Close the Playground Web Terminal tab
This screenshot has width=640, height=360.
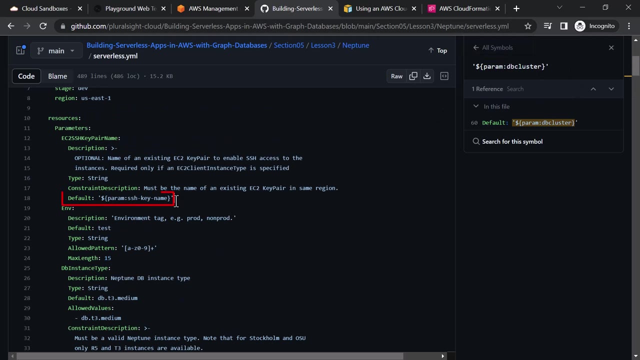tap(163, 8)
